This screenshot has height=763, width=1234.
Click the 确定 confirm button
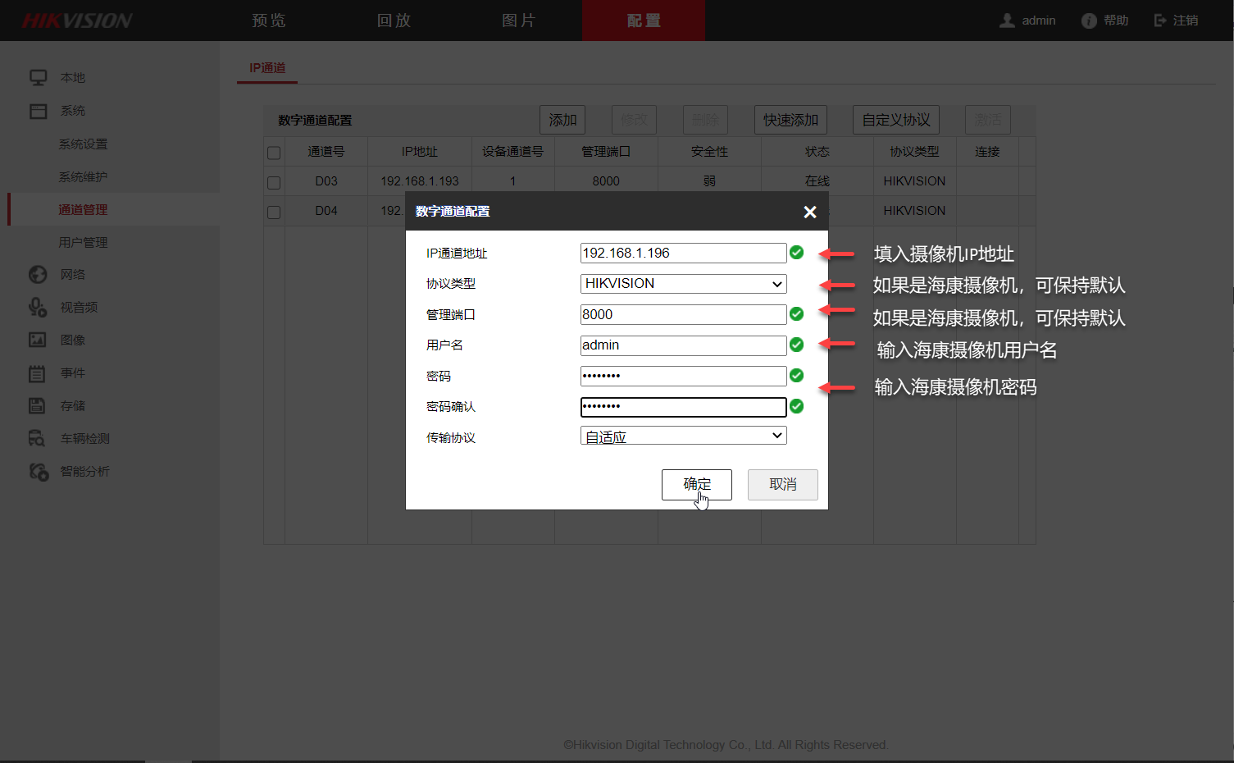click(x=697, y=485)
